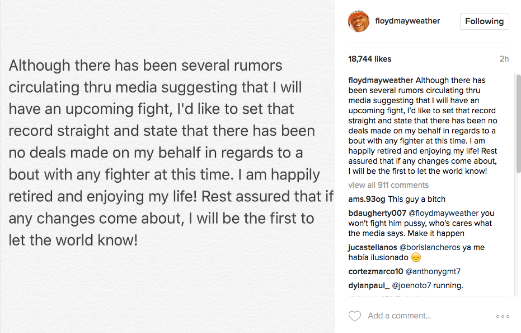Expand view all 911 comments
The image size is (521, 333).
(388, 185)
